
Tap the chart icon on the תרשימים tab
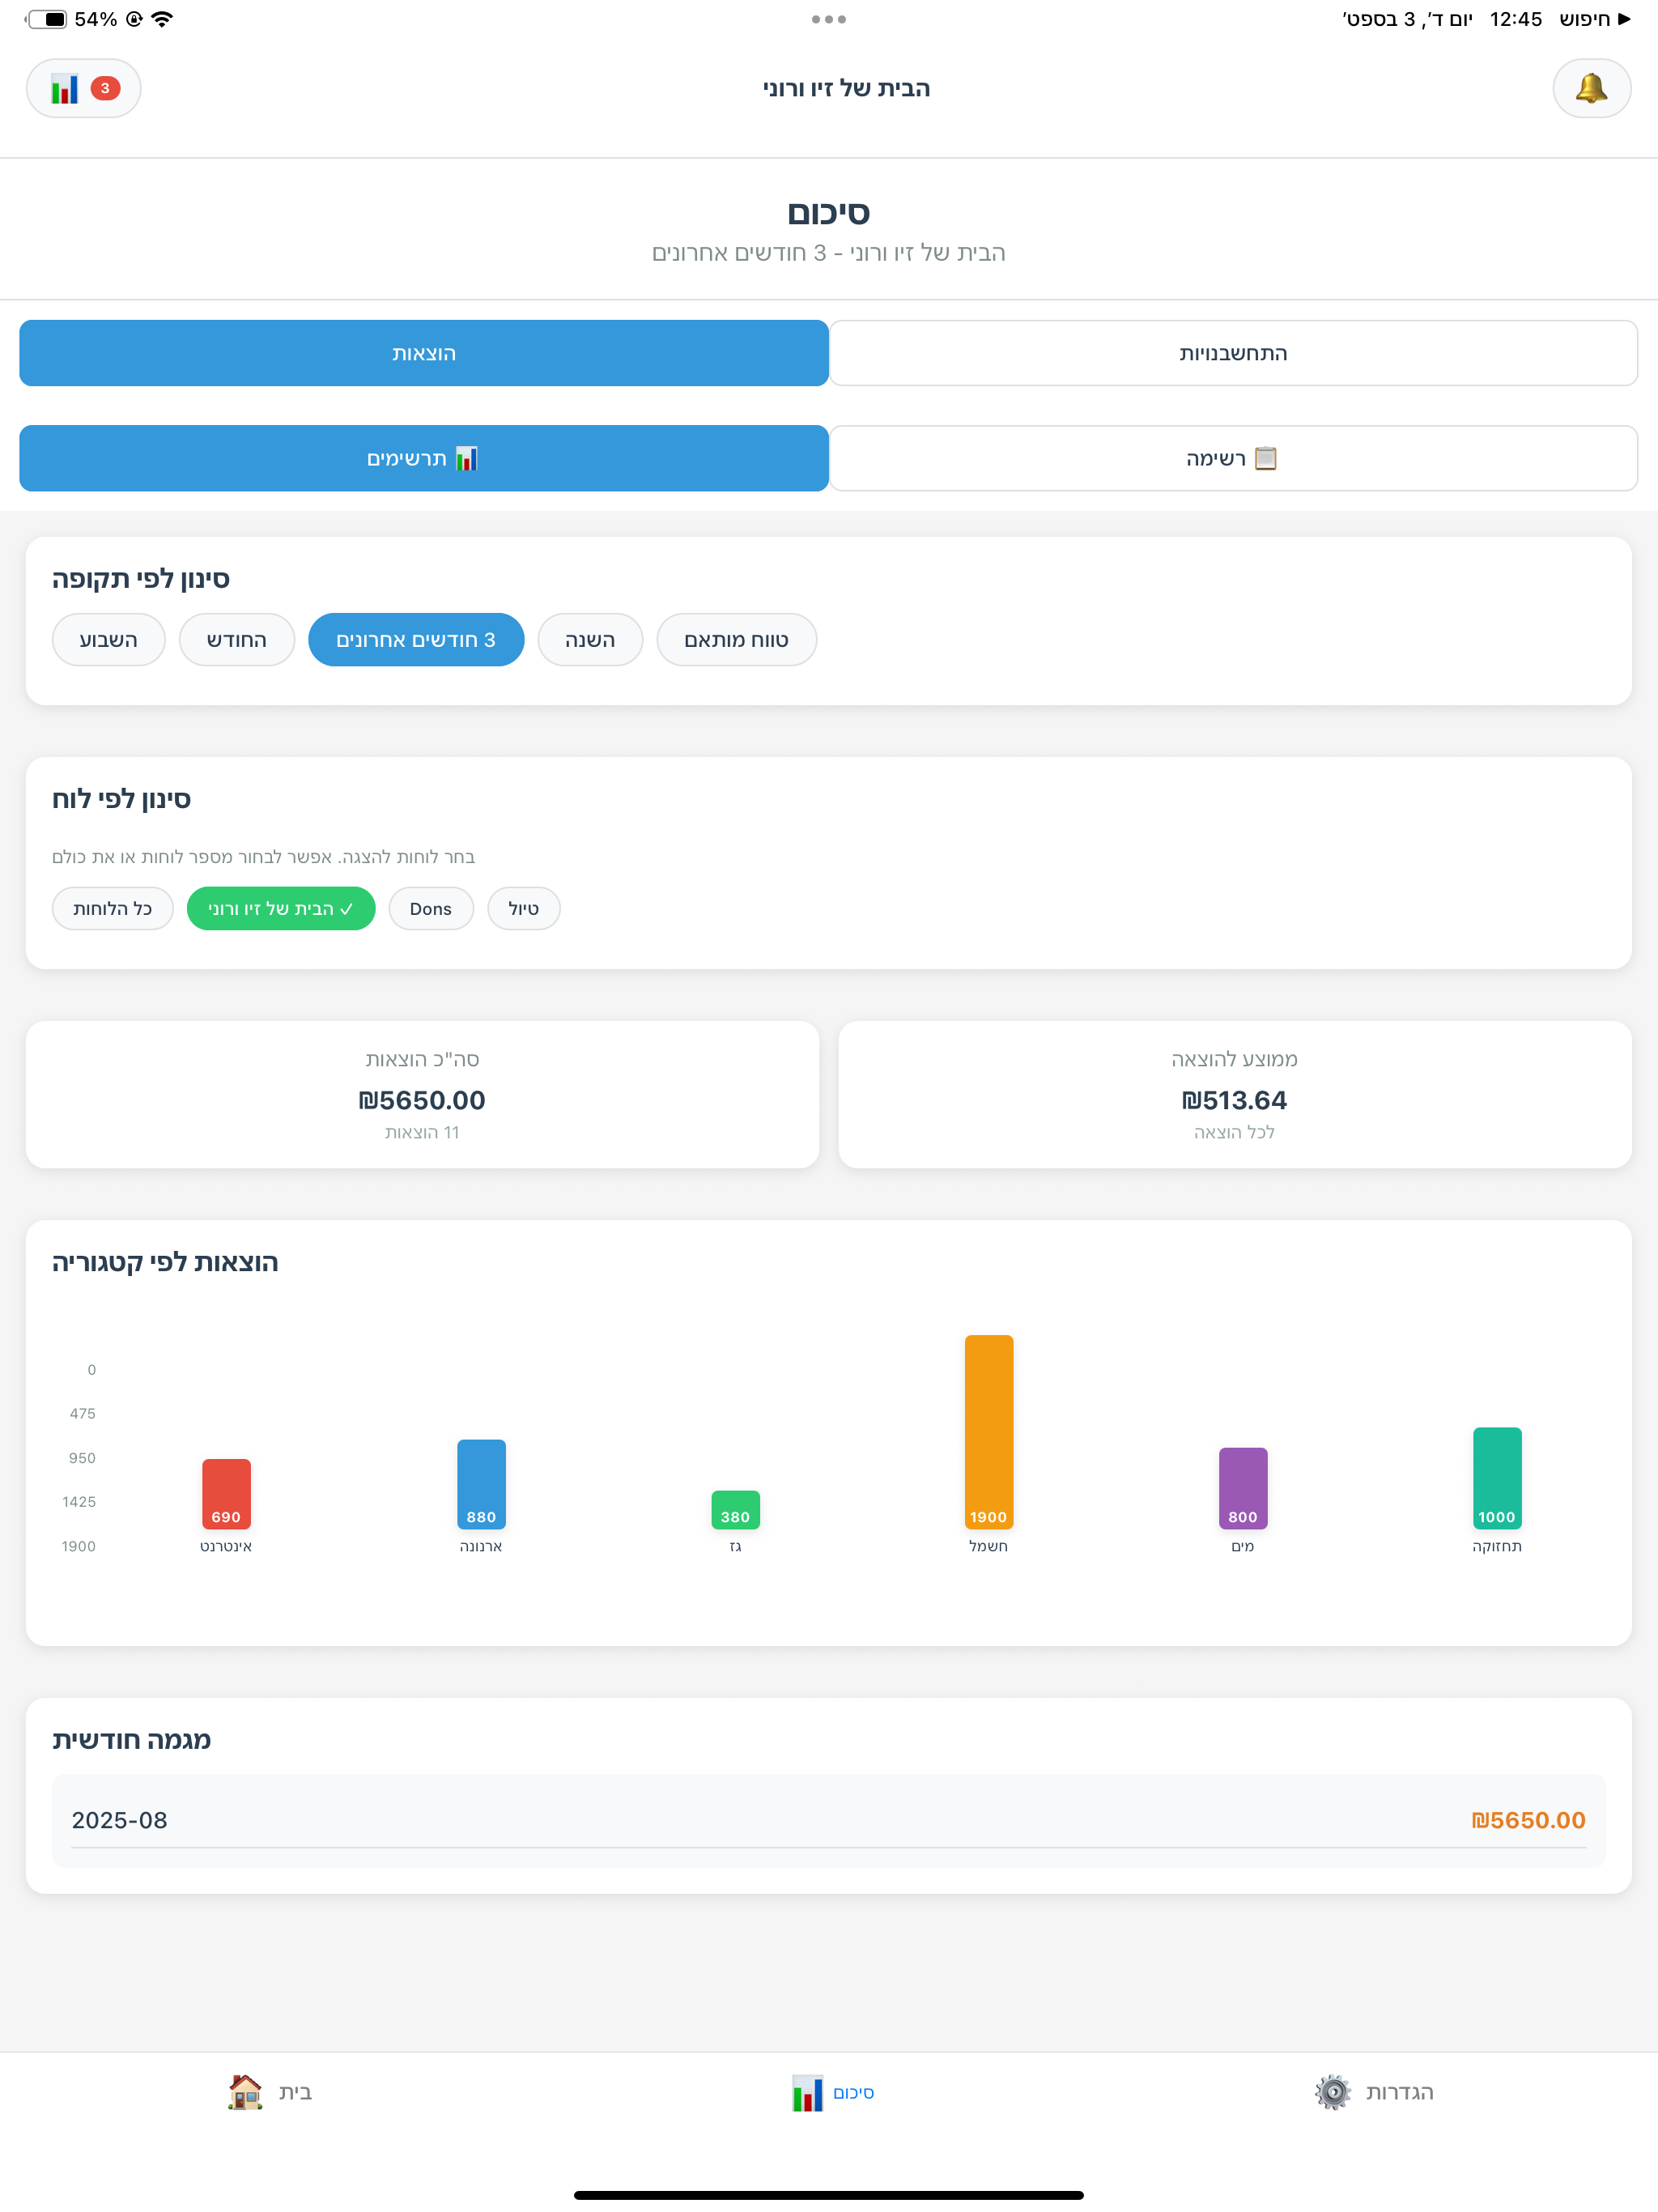(x=467, y=458)
